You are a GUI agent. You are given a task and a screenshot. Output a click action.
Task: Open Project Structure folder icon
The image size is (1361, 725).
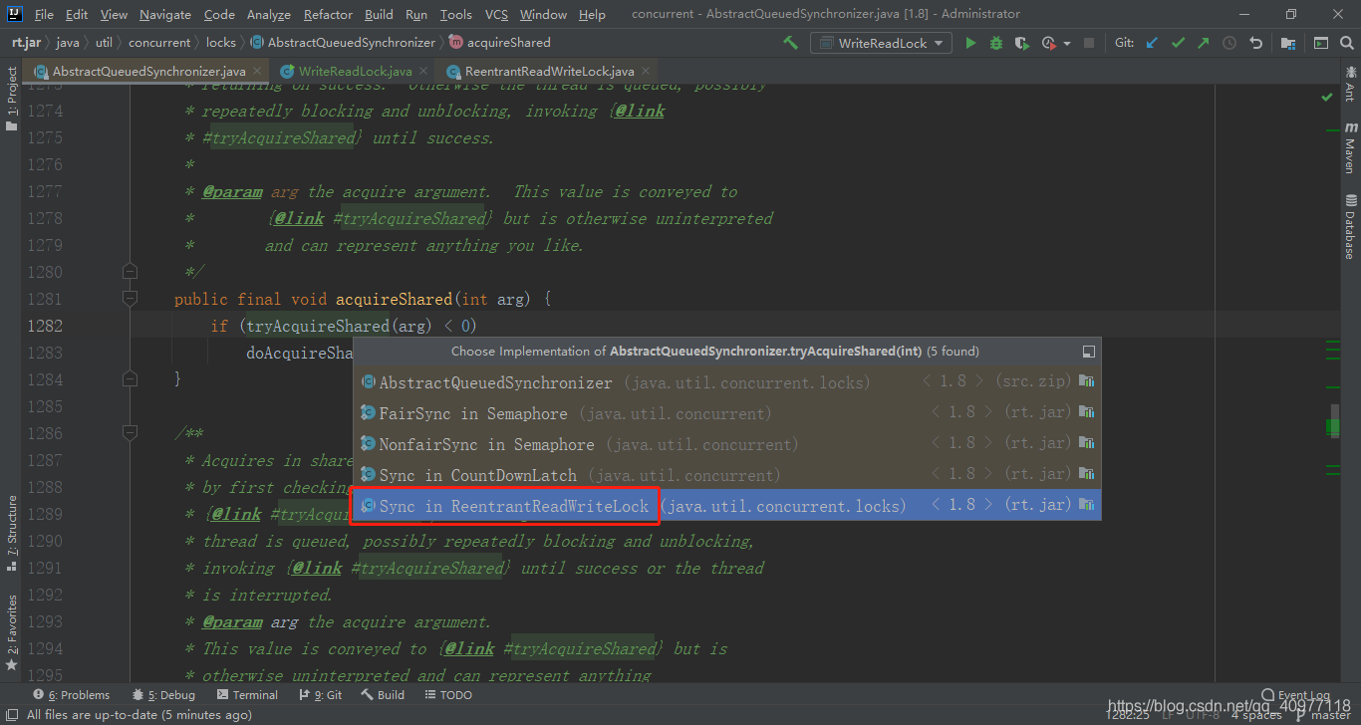[1288, 43]
